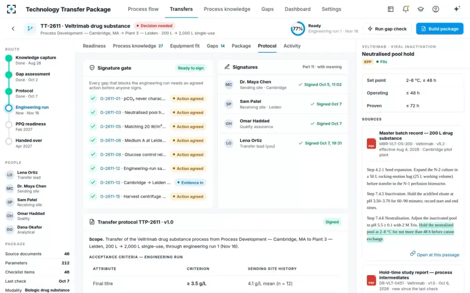
Task: Click MC avatar in Signatures card
Action: pos(229,85)
